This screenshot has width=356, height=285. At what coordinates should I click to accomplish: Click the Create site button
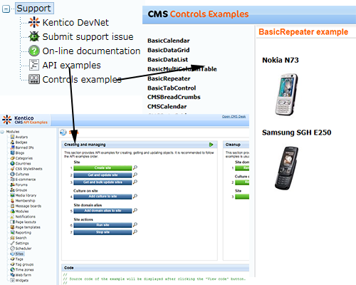coord(103,168)
